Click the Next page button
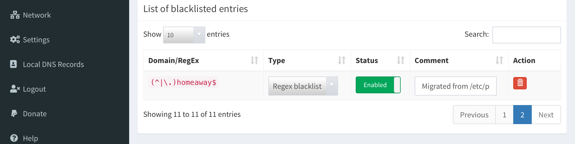 (x=546, y=115)
